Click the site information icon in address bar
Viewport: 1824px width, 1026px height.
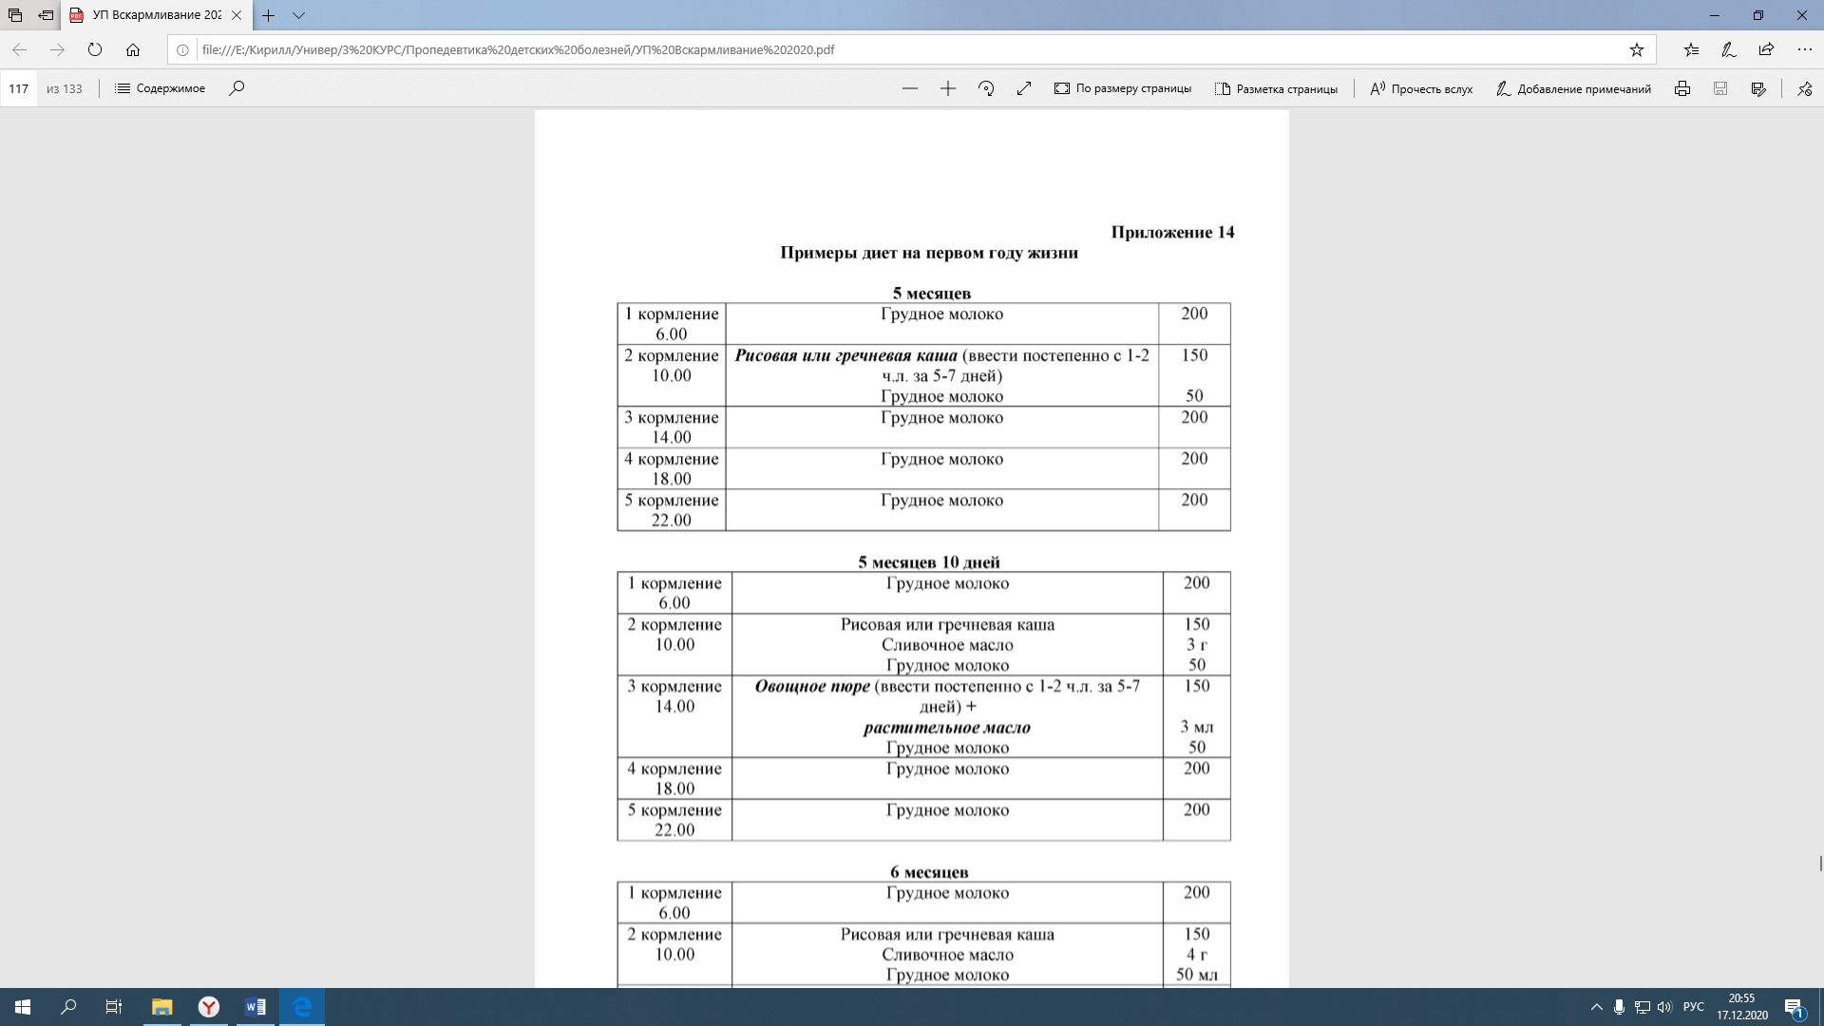point(182,49)
